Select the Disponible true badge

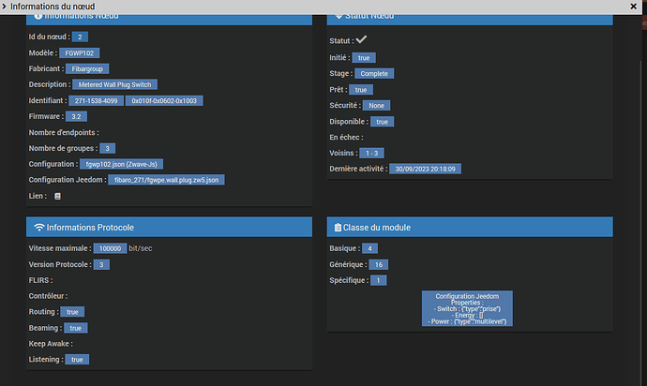pos(382,122)
